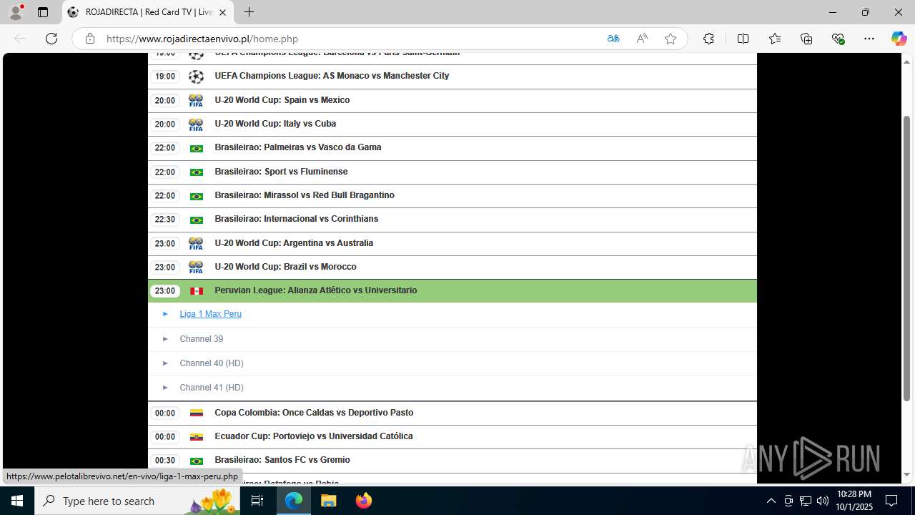Collapse Peruvian League Alianza Atlético vs Universitario
Viewport: 915px width, 515px height.
[452, 291]
